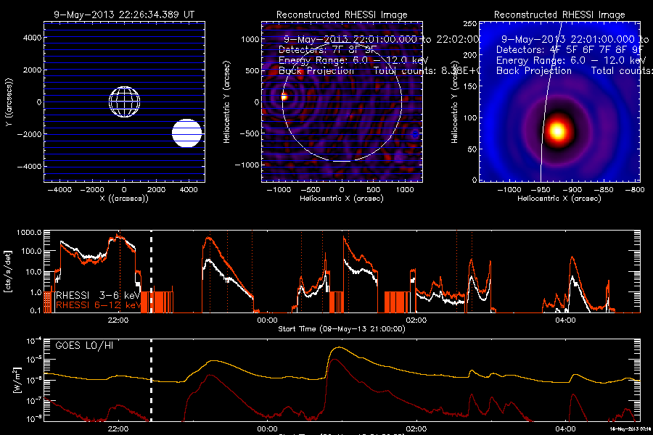The width and height of the screenshot is (653, 435).
Task: Select the bright flare source in the full-disk RHESSI image
Action: (x=284, y=97)
